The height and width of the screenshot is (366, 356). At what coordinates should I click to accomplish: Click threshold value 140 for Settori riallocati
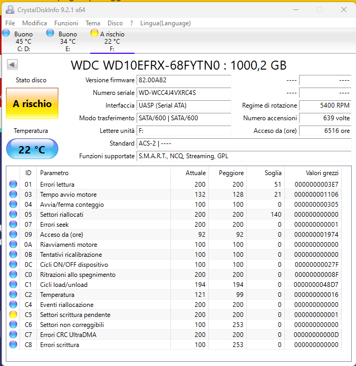coord(276,215)
